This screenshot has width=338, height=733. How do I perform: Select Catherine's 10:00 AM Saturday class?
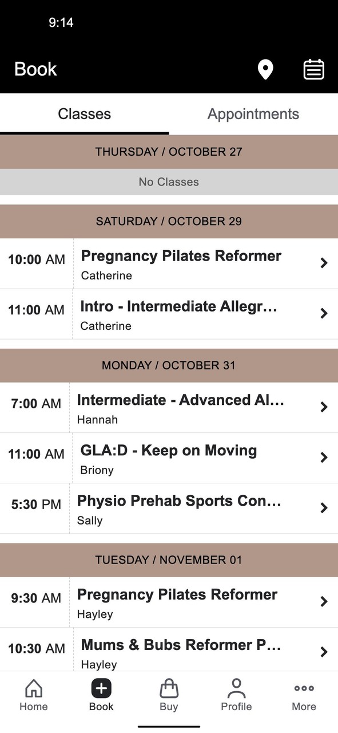[169, 263]
